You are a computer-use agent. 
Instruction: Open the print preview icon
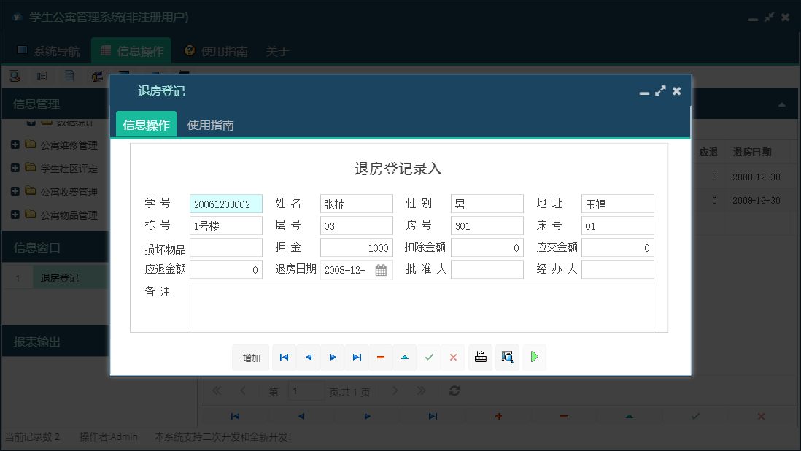coord(507,358)
